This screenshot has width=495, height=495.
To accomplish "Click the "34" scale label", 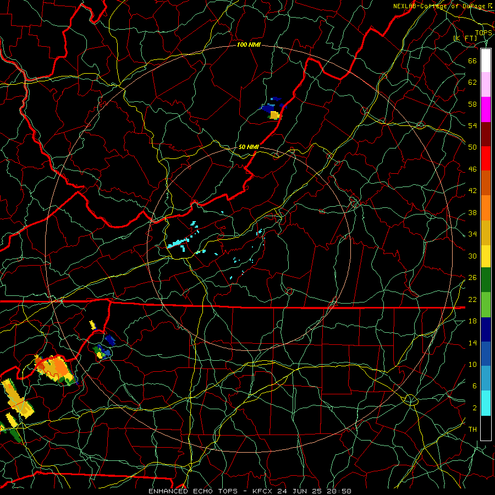I will pyautogui.click(x=472, y=234).
